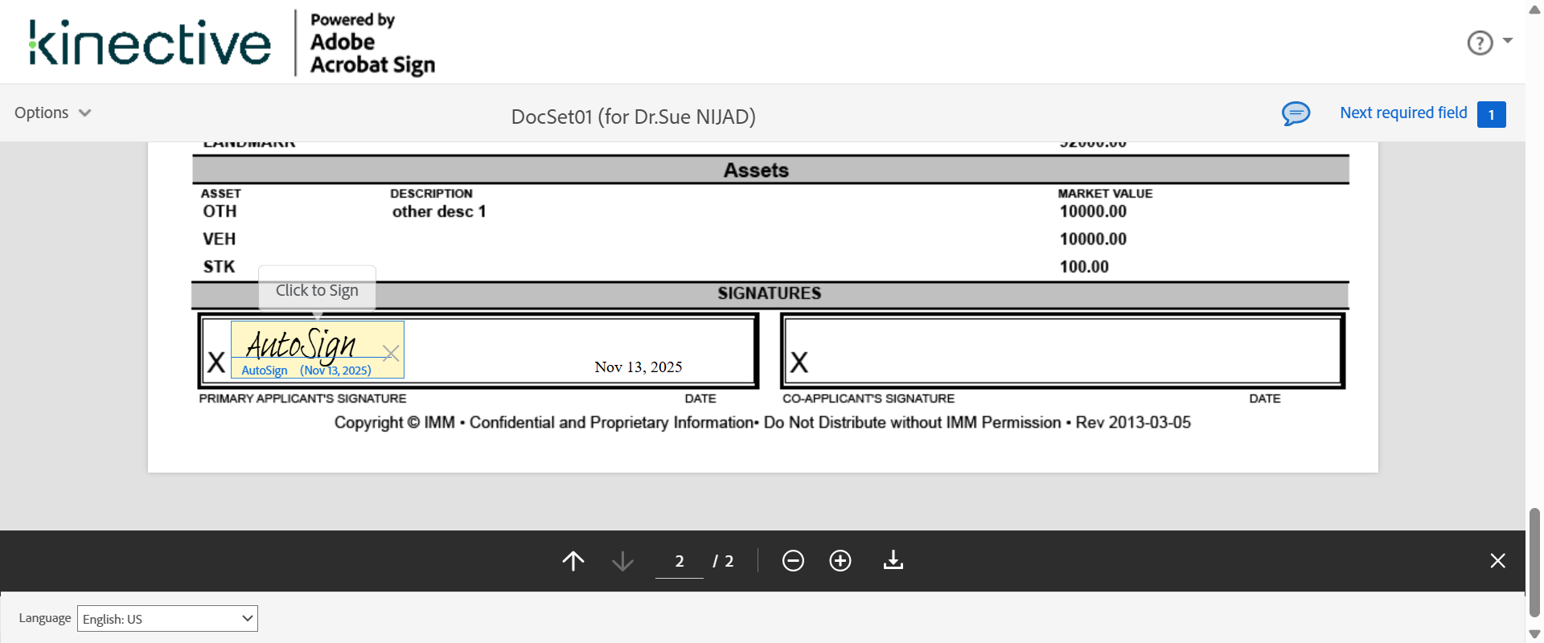The image size is (1544, 643).
Task: Select the 'other desc 1' description text
Action: click(439, 211)
